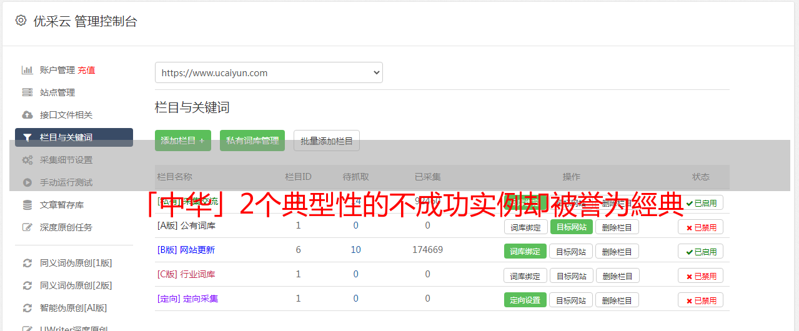Open the [定向] 定向采集 column link

coord(187,299)
